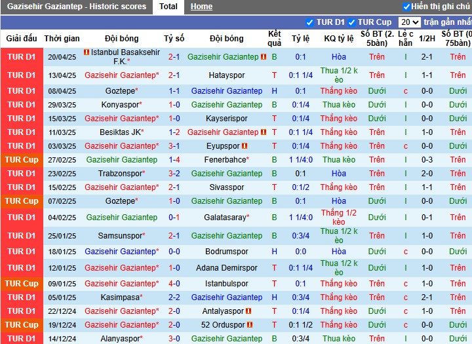Image resolution: width=472 pixels, height=344 pixels.
Task: Uncheck the TUR D1 filter checkbox
Action: [x=309, y=22]
